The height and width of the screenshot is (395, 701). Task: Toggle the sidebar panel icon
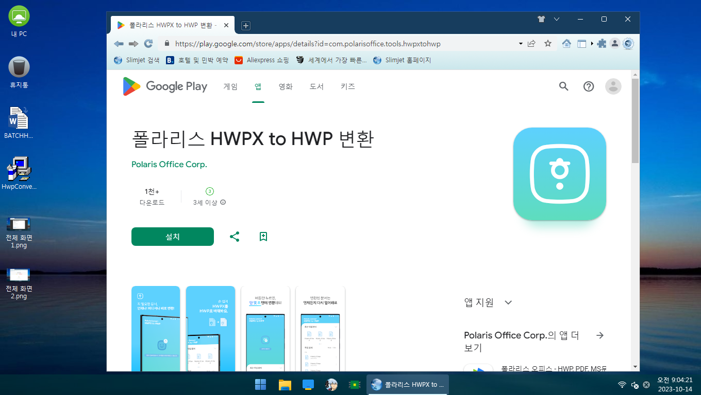point(582,44)
